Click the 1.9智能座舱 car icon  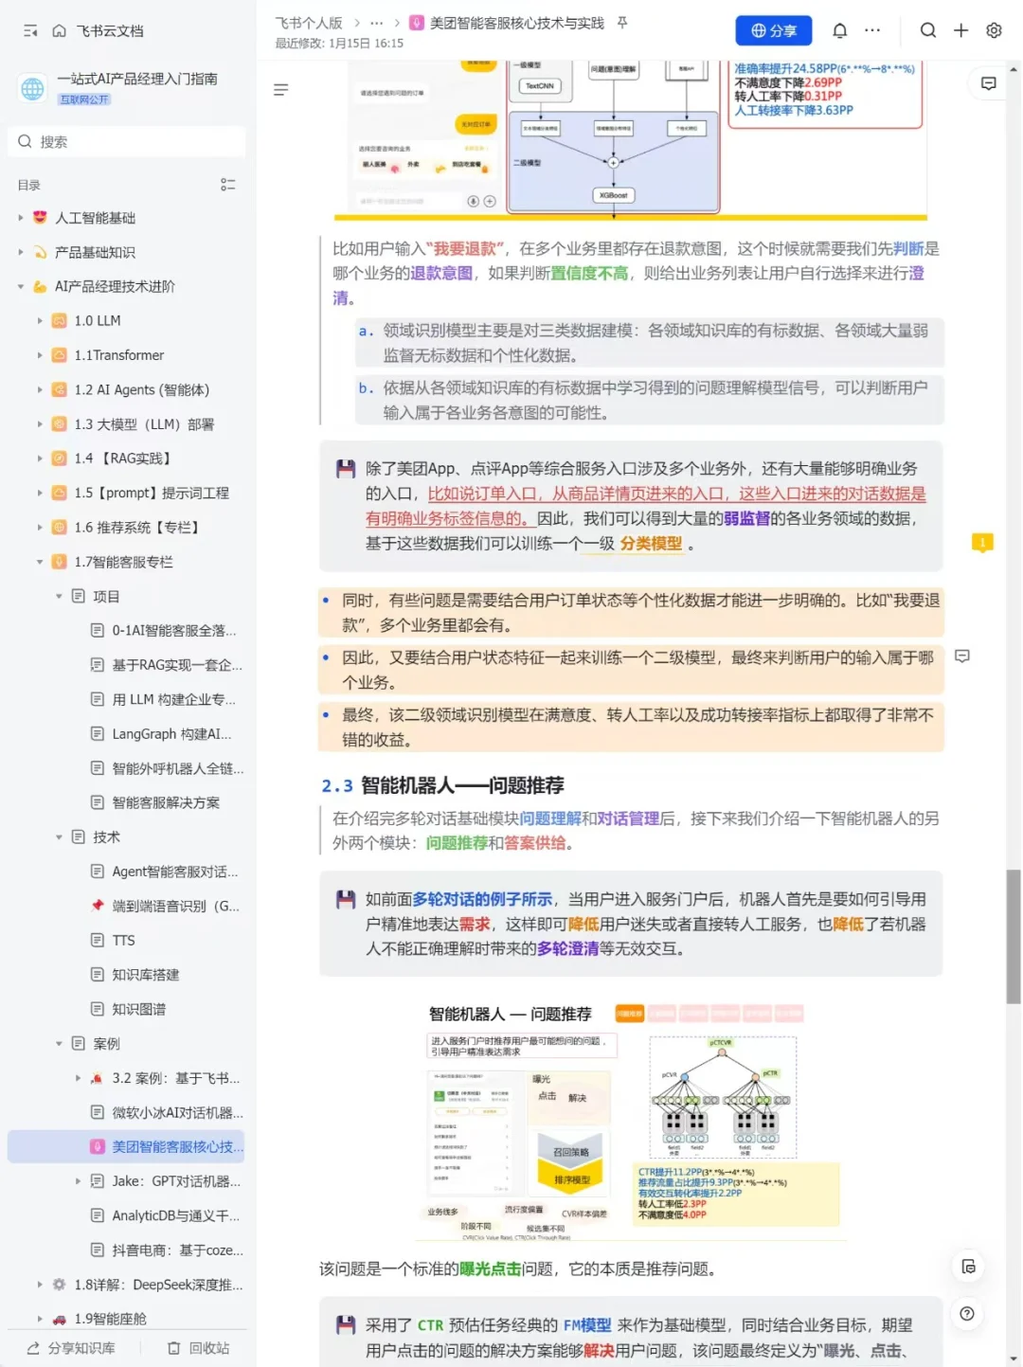59,1319
